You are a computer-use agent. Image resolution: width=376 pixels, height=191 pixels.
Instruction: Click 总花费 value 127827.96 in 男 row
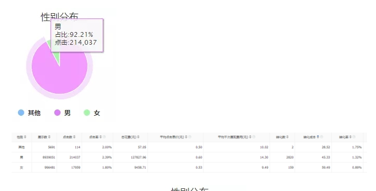(138, 157)
